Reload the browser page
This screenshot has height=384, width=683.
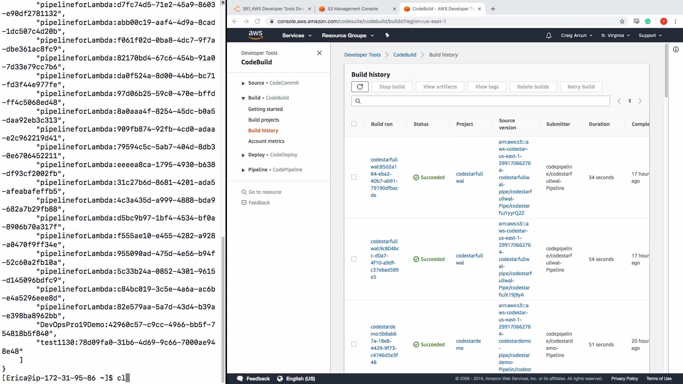click(258, 21)
